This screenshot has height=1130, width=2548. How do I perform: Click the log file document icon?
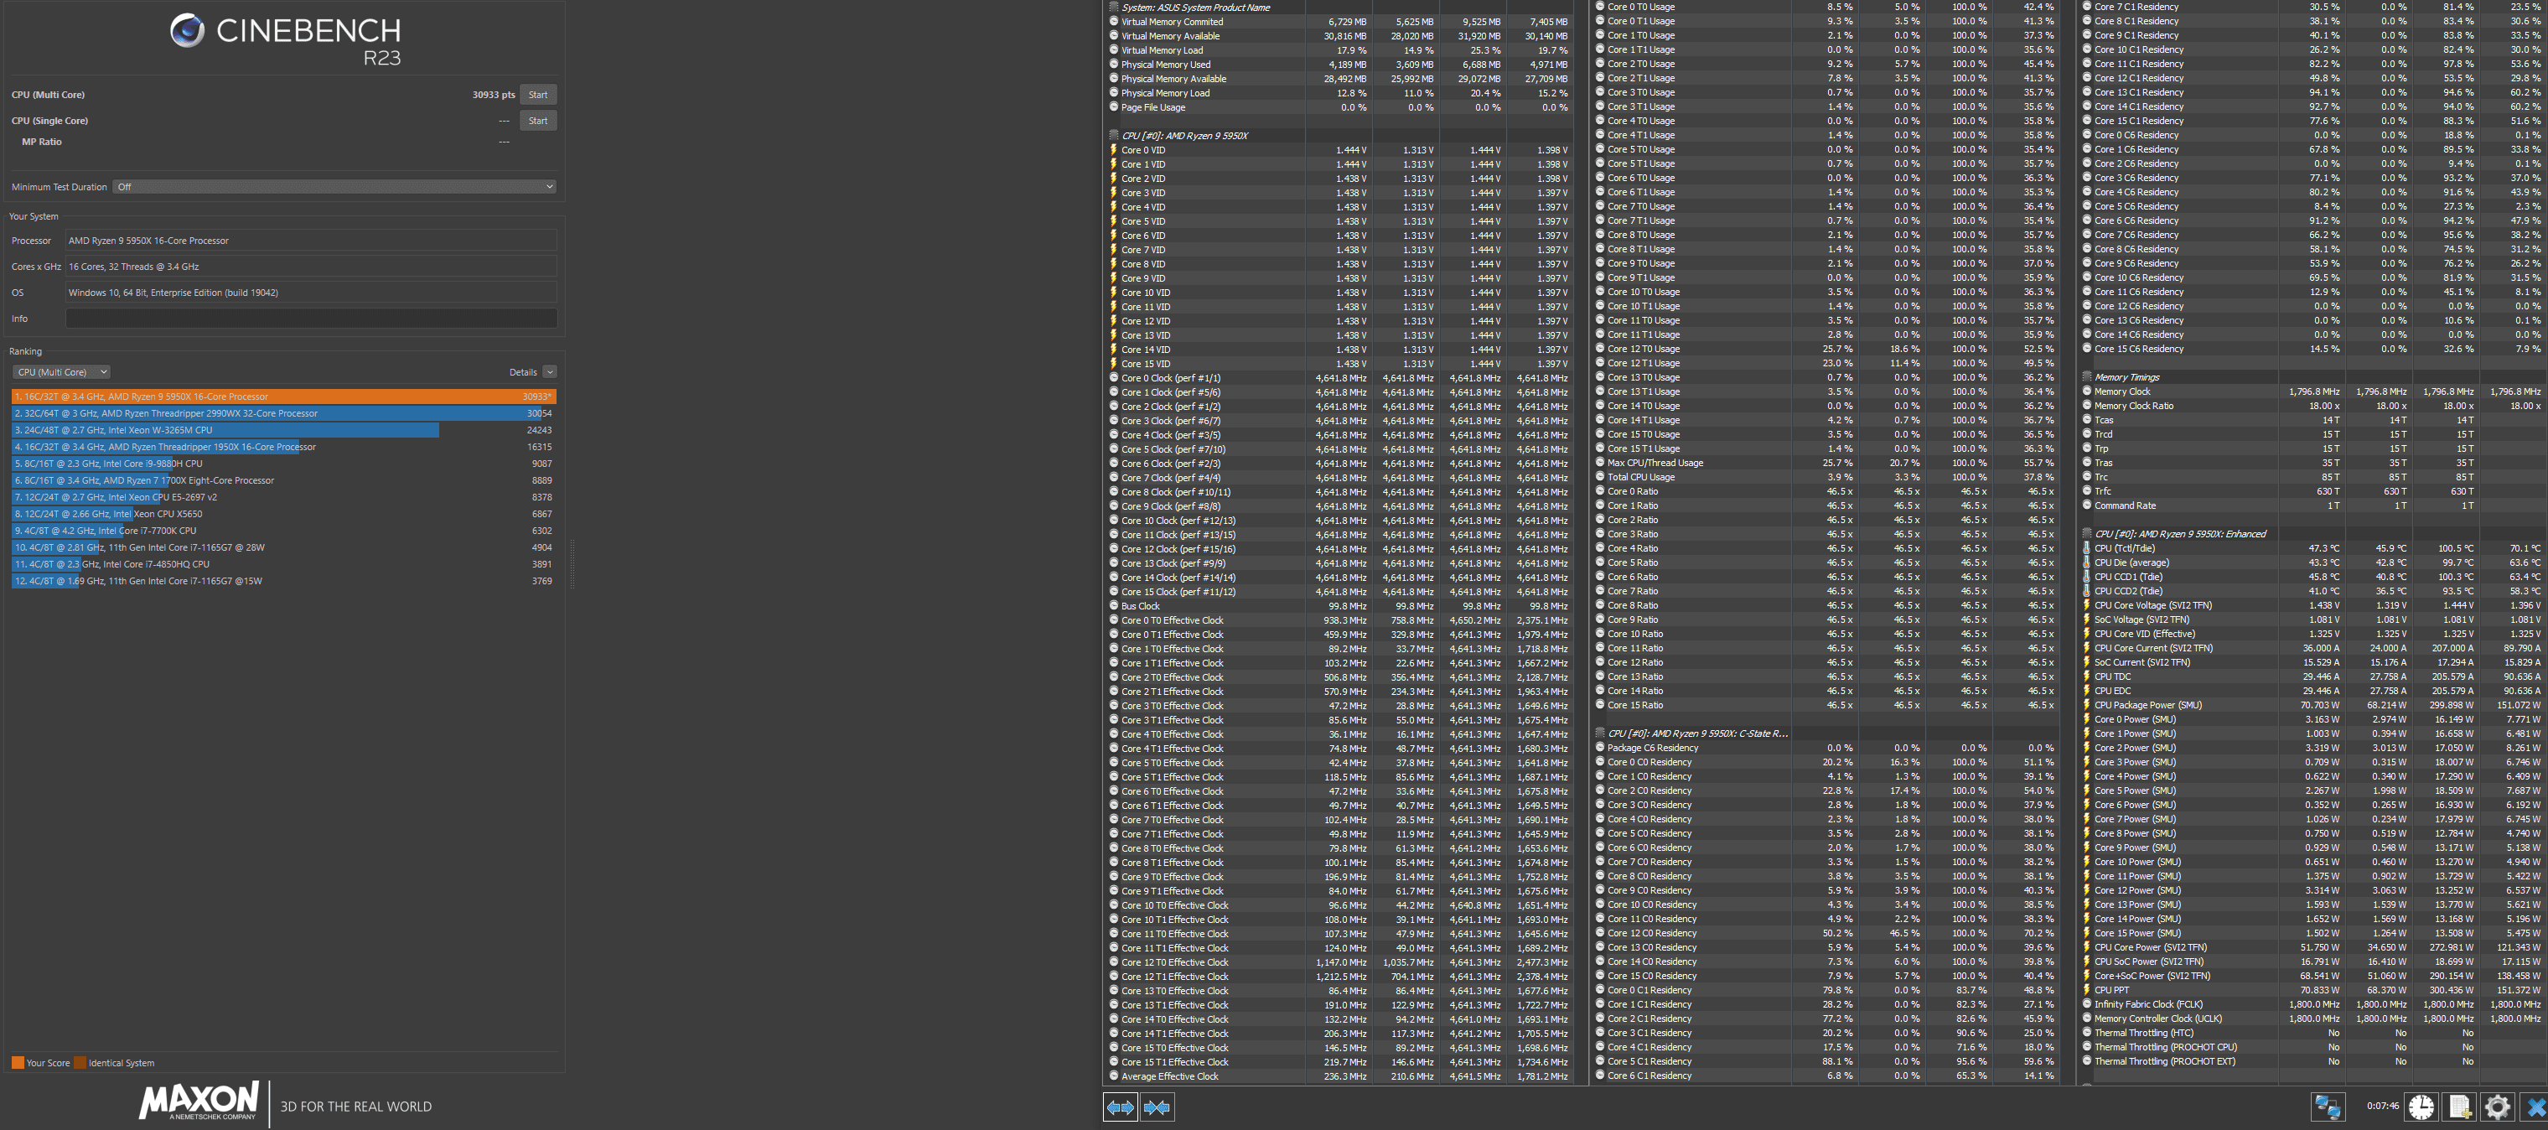click(2459, 1107)
